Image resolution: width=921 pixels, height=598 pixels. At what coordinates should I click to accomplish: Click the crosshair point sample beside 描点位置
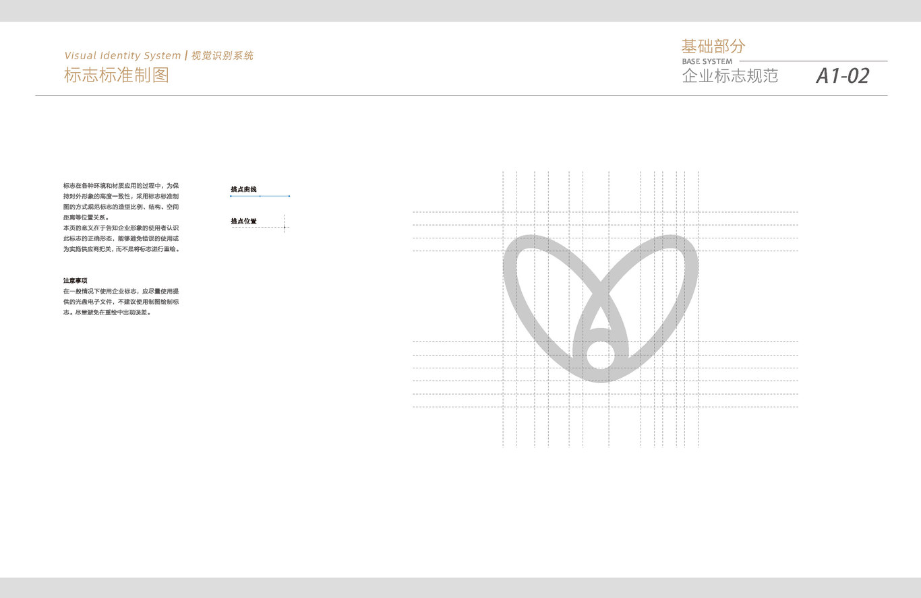pyautogui.click(x=284, y=227)
